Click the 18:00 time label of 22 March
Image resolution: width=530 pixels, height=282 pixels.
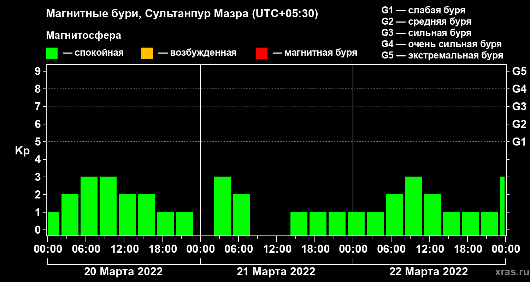(467, 249)
